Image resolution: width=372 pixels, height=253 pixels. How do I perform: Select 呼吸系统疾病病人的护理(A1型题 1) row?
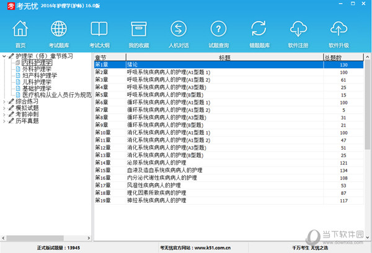229,72
